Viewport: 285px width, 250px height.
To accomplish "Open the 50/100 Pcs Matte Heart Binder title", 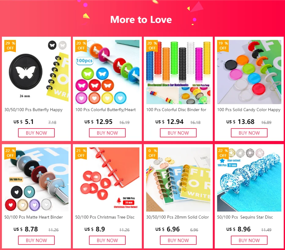I will 34,217.
